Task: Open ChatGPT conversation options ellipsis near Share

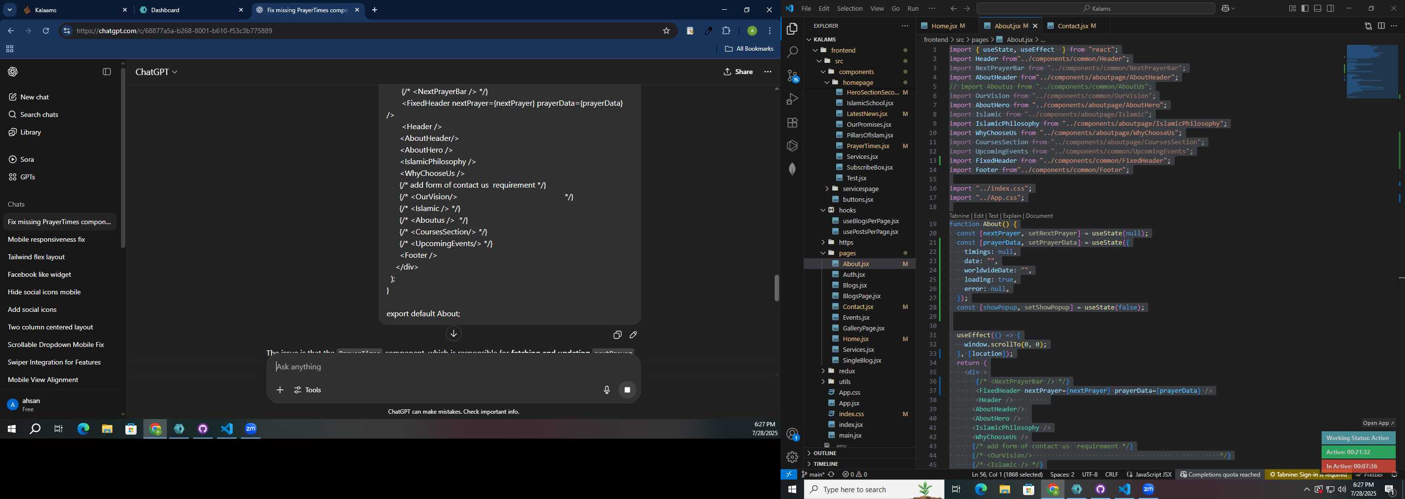Action: [x=768, y=72]
